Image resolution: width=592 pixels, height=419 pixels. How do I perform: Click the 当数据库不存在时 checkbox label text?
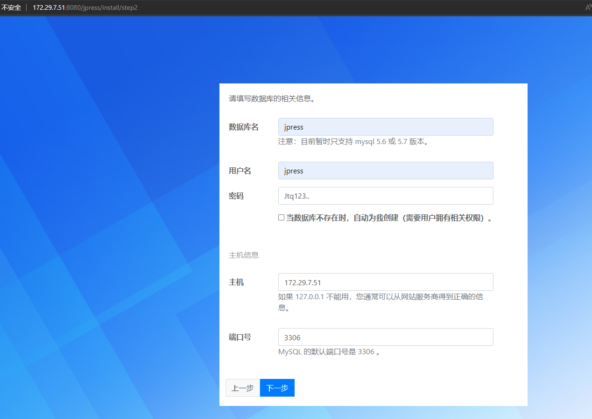(x=390, y=218)
